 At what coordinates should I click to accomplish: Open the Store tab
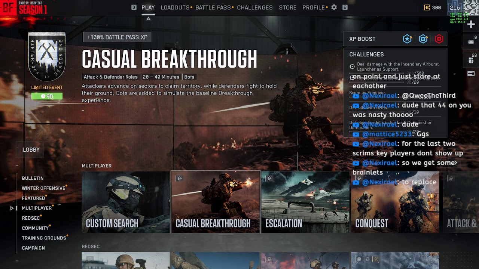click(x=288, y=7)
